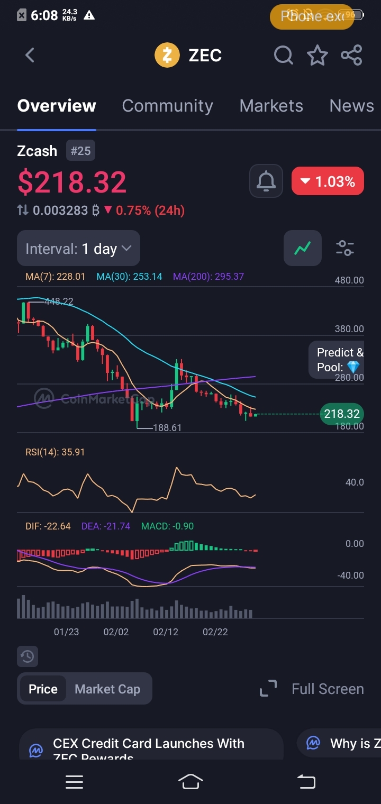Tap the Zcash name heading
The width and height of the screenshot is (381, 804).
(37, 151)
